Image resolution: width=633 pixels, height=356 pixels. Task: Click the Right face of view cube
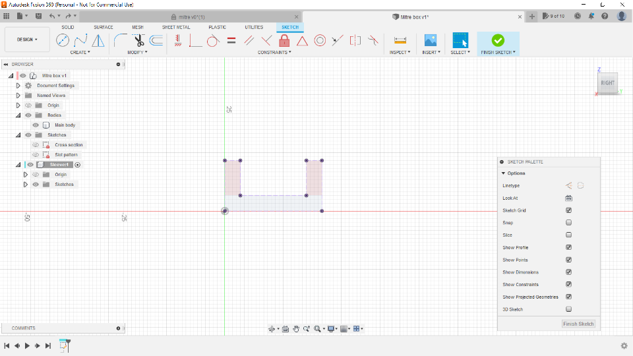click(x=607, y=83)
